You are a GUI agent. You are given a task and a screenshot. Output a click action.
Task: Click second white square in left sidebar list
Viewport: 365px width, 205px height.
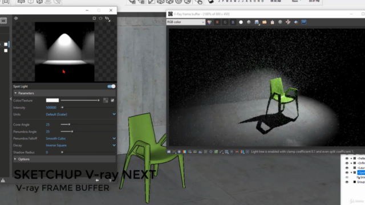click(6, 51)
